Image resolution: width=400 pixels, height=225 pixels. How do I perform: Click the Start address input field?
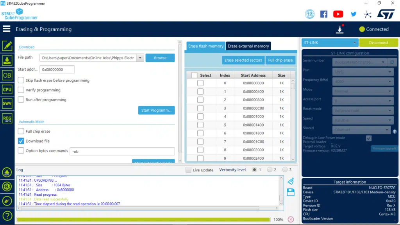point(57,70)
